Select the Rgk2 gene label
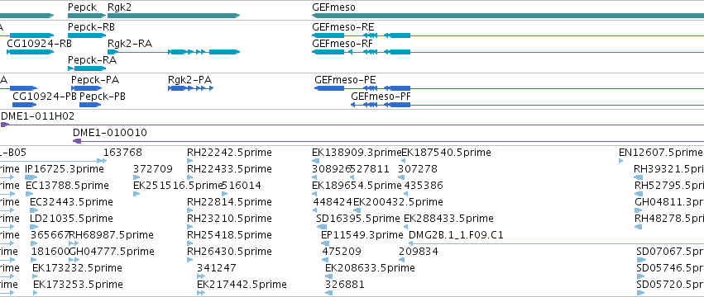The width and height of the screenshot is (704, 297). point(119,7)
